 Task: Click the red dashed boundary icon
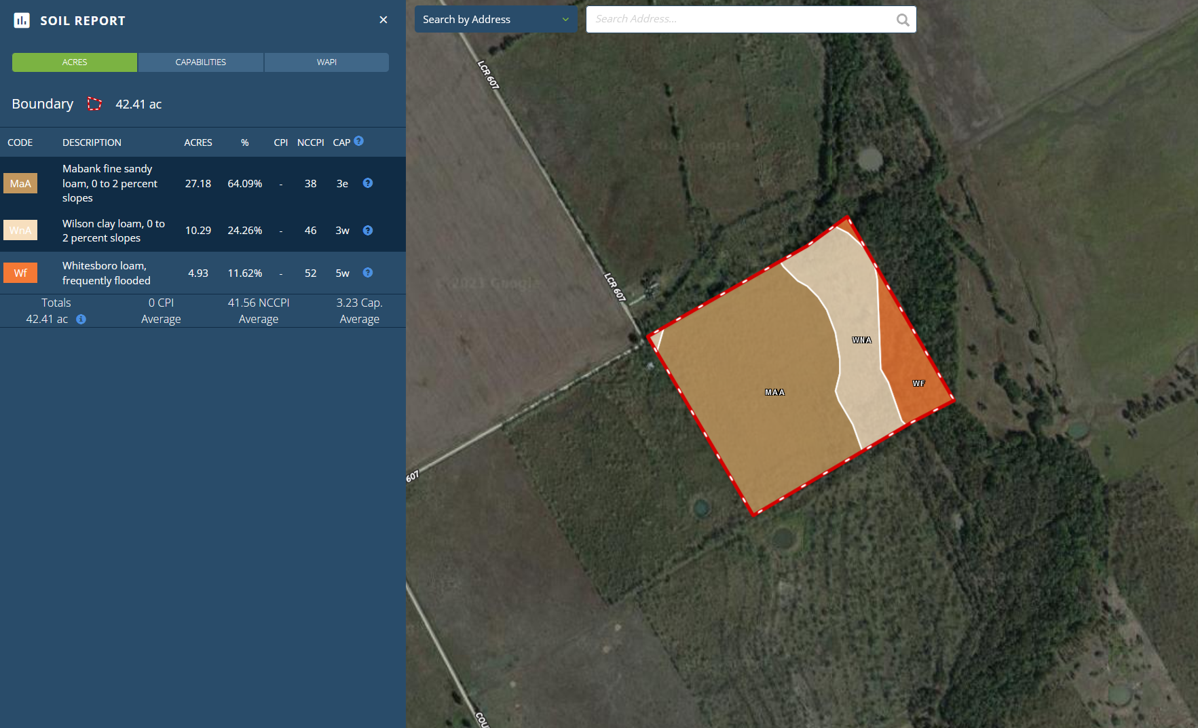pos(94,104)
